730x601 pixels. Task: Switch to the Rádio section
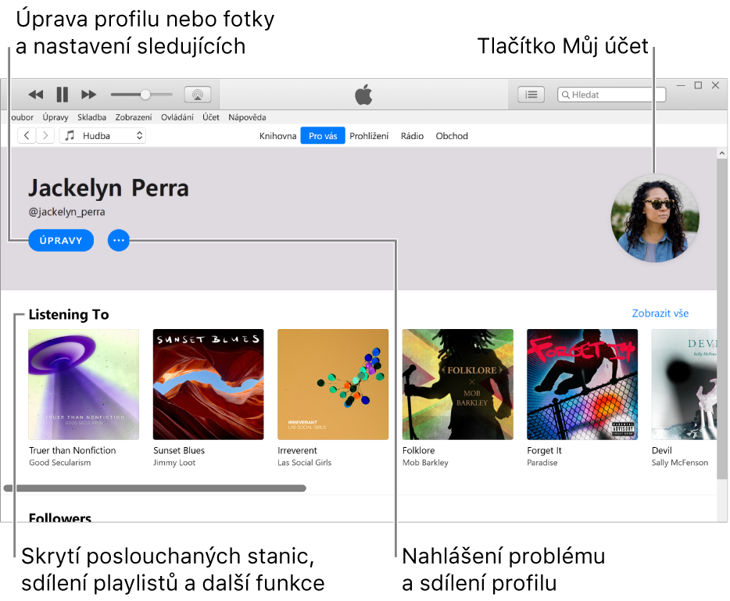(x=412, y=135)
